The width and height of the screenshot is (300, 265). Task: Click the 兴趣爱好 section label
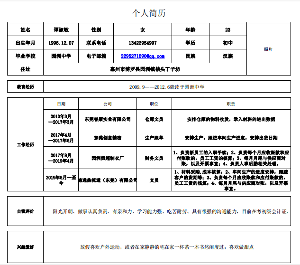point(26,247)
